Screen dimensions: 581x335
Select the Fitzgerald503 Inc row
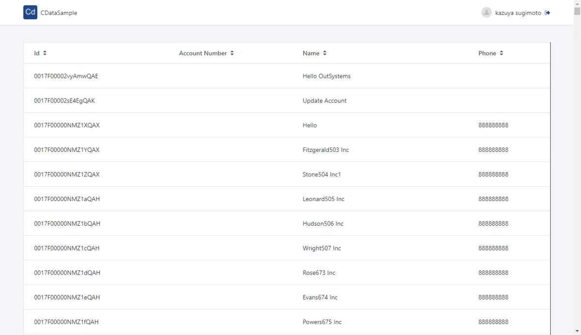[x=325, y=150]
